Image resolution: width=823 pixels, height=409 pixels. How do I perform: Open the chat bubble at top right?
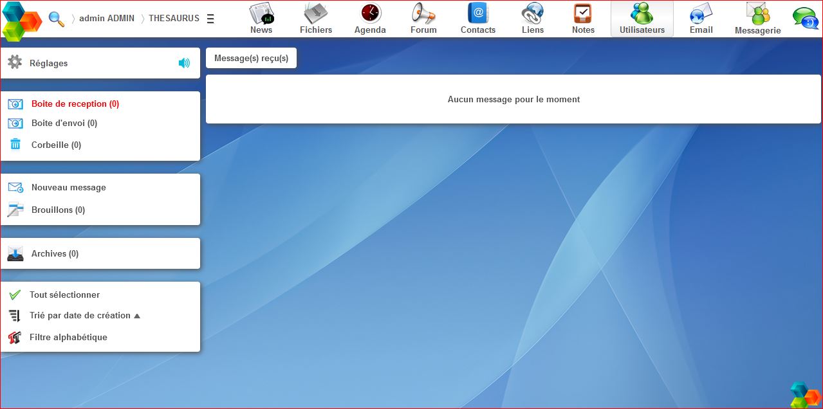[x=805, y=19]
